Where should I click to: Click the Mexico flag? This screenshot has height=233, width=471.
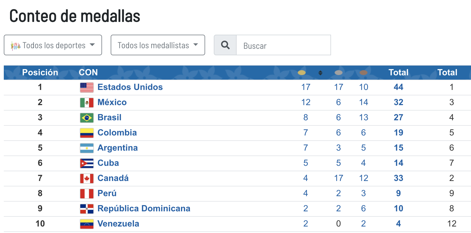tap(86, 102)
